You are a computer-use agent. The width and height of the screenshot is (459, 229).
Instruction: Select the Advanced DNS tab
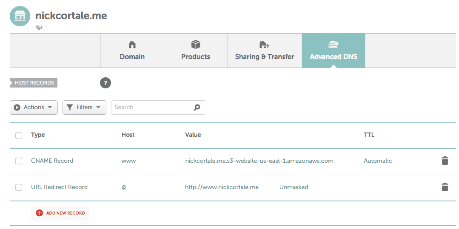(334, 51)
